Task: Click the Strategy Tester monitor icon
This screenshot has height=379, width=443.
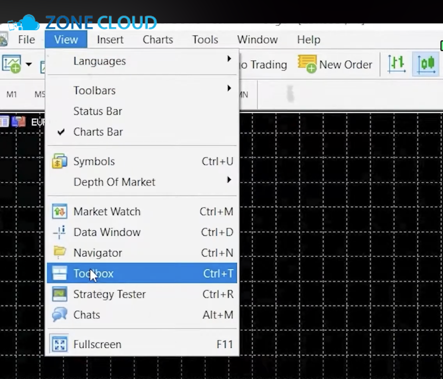Action: (60, 294)
